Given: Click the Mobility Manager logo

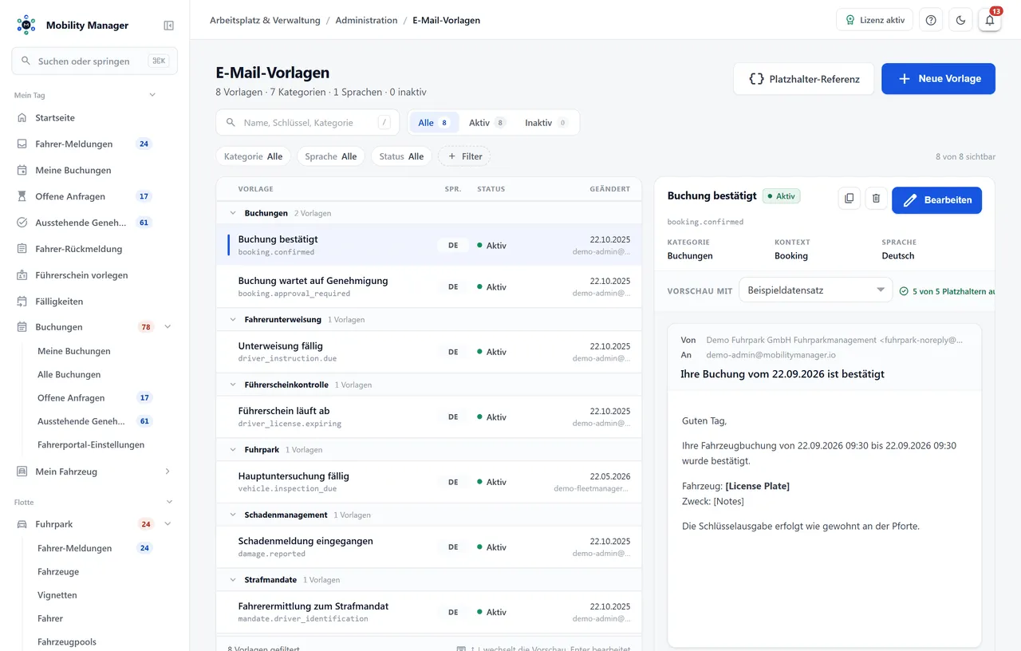Looking at the screenshot, I should (26, 25).
